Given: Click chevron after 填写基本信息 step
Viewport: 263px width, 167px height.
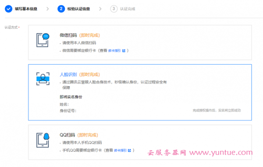Looking at the screenshot, I should coord(48,9).
